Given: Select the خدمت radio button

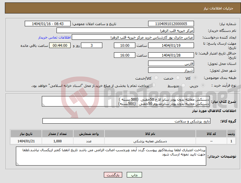Looking at the screenshot, I should tap(178, 78).
